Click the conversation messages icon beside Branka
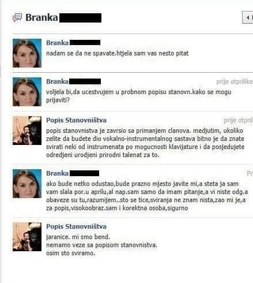The height and width of the screenshot is (283, 253). [17, 18]
